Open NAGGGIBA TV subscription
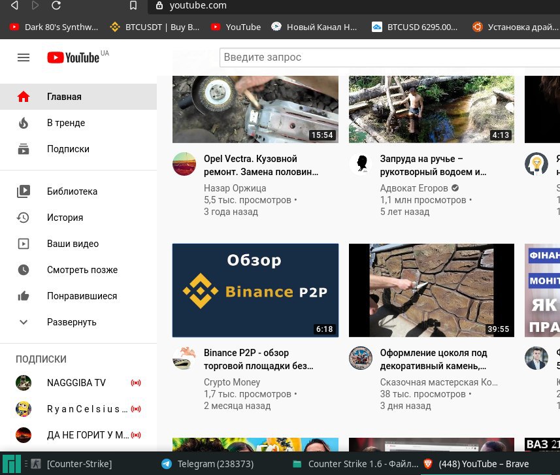Viewport: 560px width, 475px height. 78,382
